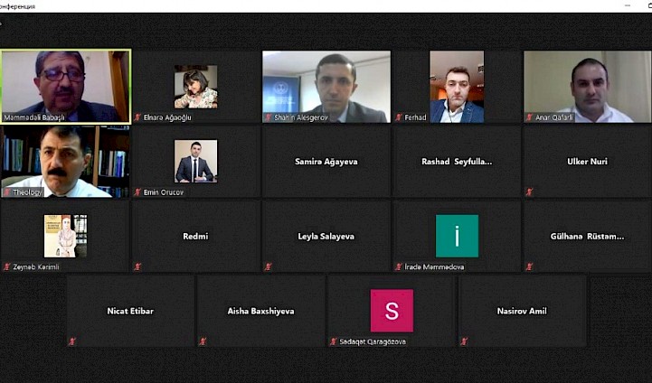Select Anar Qafarli video tile

pyautogui.click(x=587, y=87)
